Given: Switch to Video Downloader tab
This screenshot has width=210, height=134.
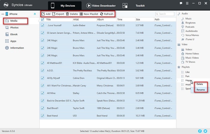Looking at the screenshot, I should coord(101,6).
